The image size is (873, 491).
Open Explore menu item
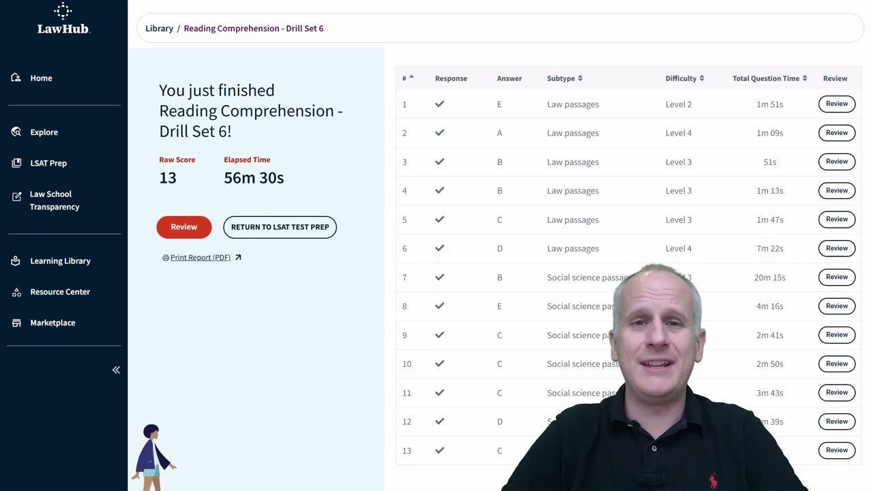point(44,132)
